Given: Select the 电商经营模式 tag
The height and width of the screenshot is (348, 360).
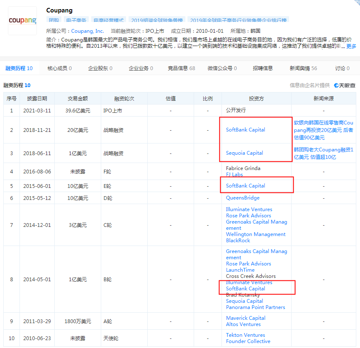Looking at the screenshot, I should click(x=109, y=20).
